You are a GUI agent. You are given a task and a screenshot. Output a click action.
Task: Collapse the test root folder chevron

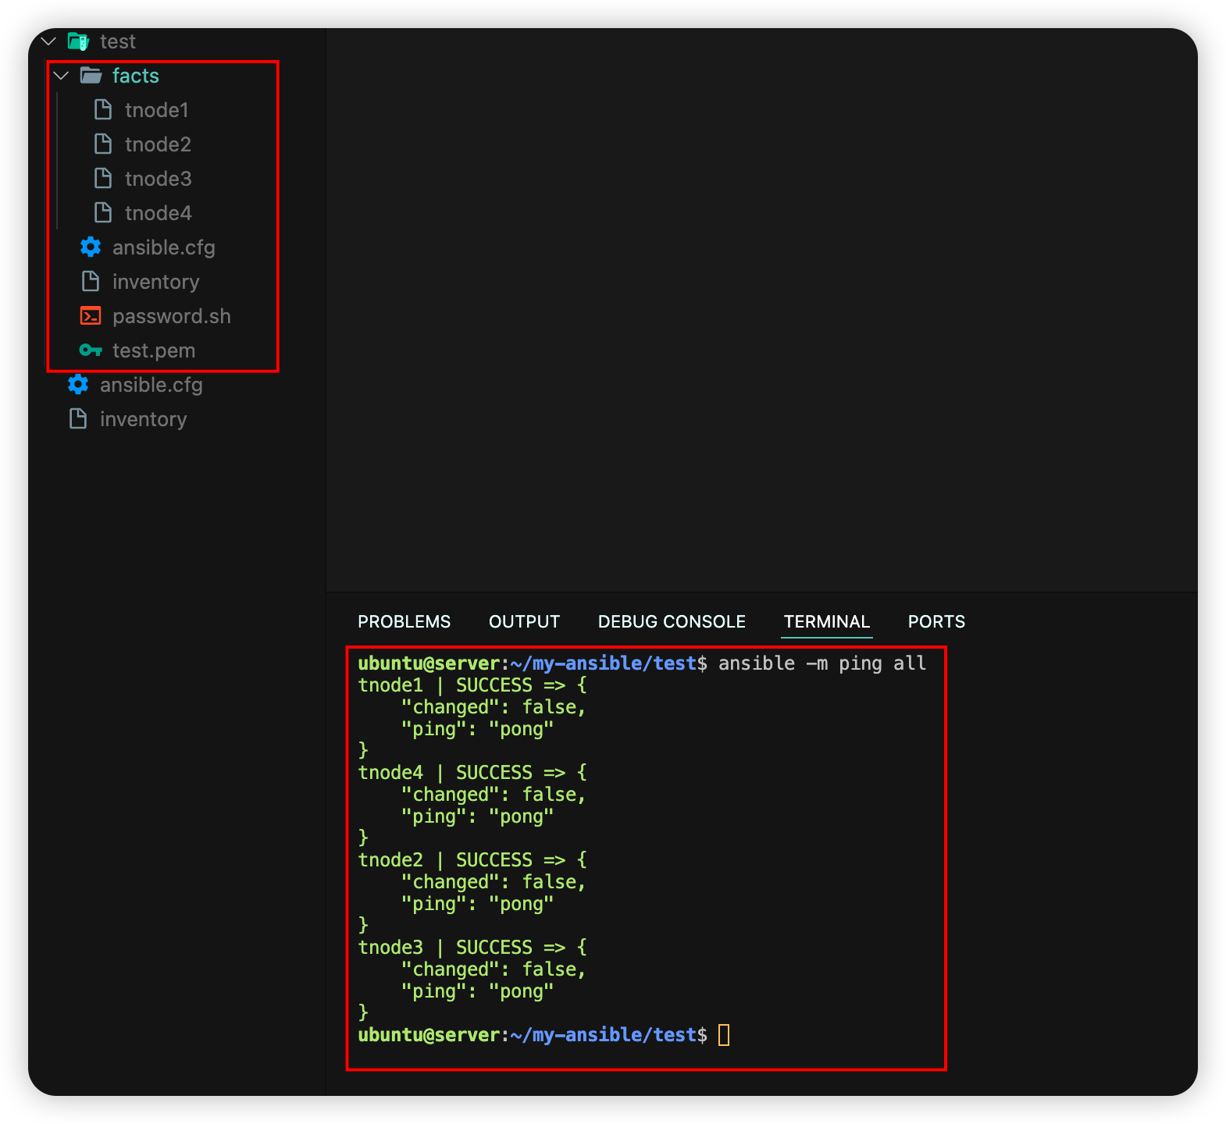click(x=48, y=41)
